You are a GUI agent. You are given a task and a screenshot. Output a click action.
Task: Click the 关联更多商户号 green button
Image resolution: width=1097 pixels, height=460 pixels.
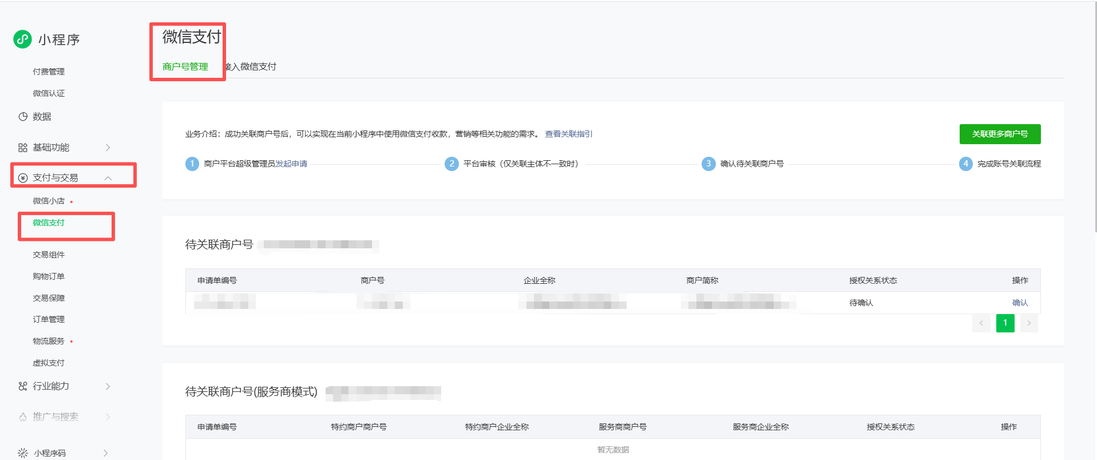1000,134
